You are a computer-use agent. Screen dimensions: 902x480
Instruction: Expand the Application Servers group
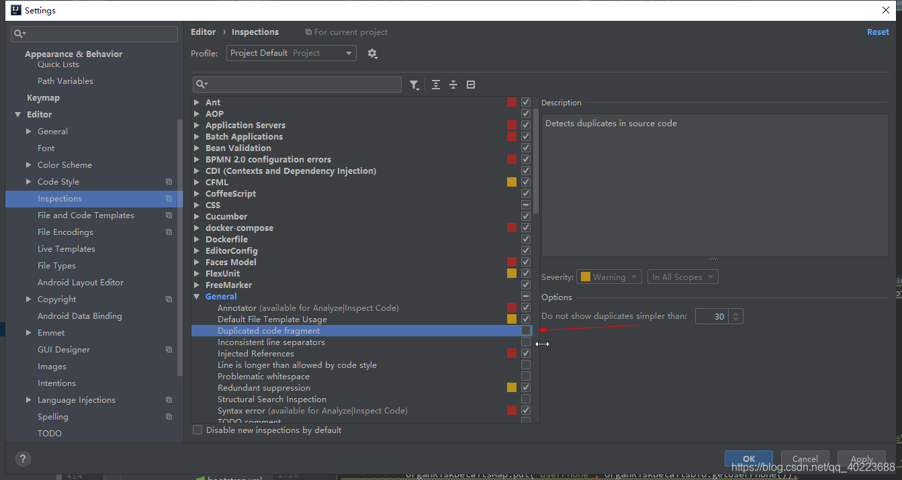tap(197, 125)
